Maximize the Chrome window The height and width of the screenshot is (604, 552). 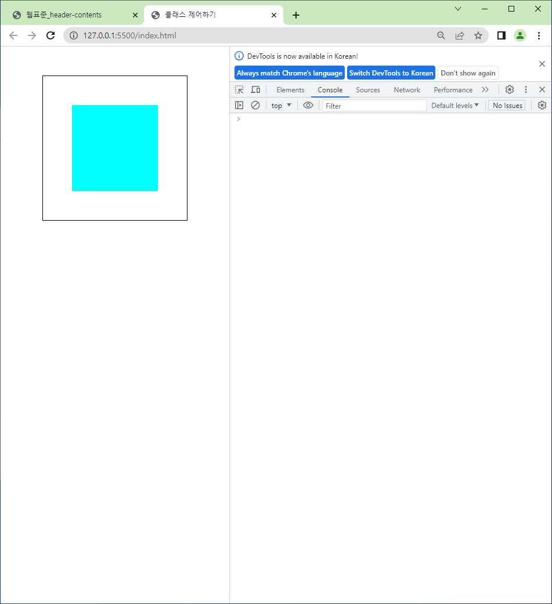(511, 9)
